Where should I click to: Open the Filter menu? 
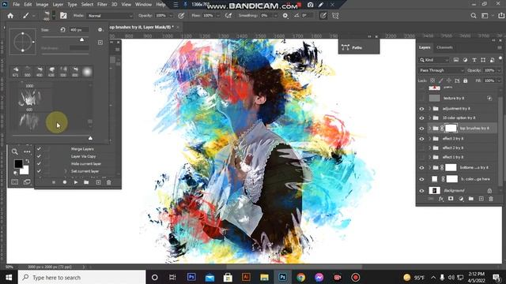coord(102,5)
